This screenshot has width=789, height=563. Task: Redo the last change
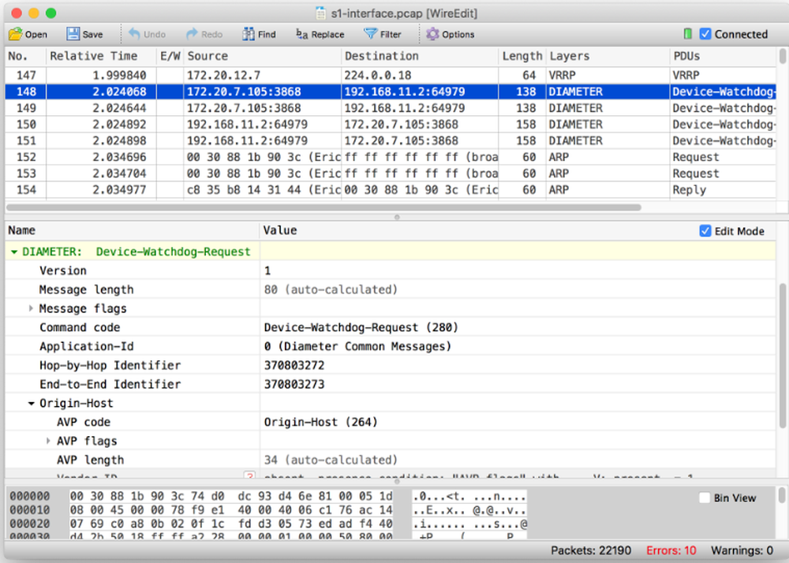(x=204, y=34)
